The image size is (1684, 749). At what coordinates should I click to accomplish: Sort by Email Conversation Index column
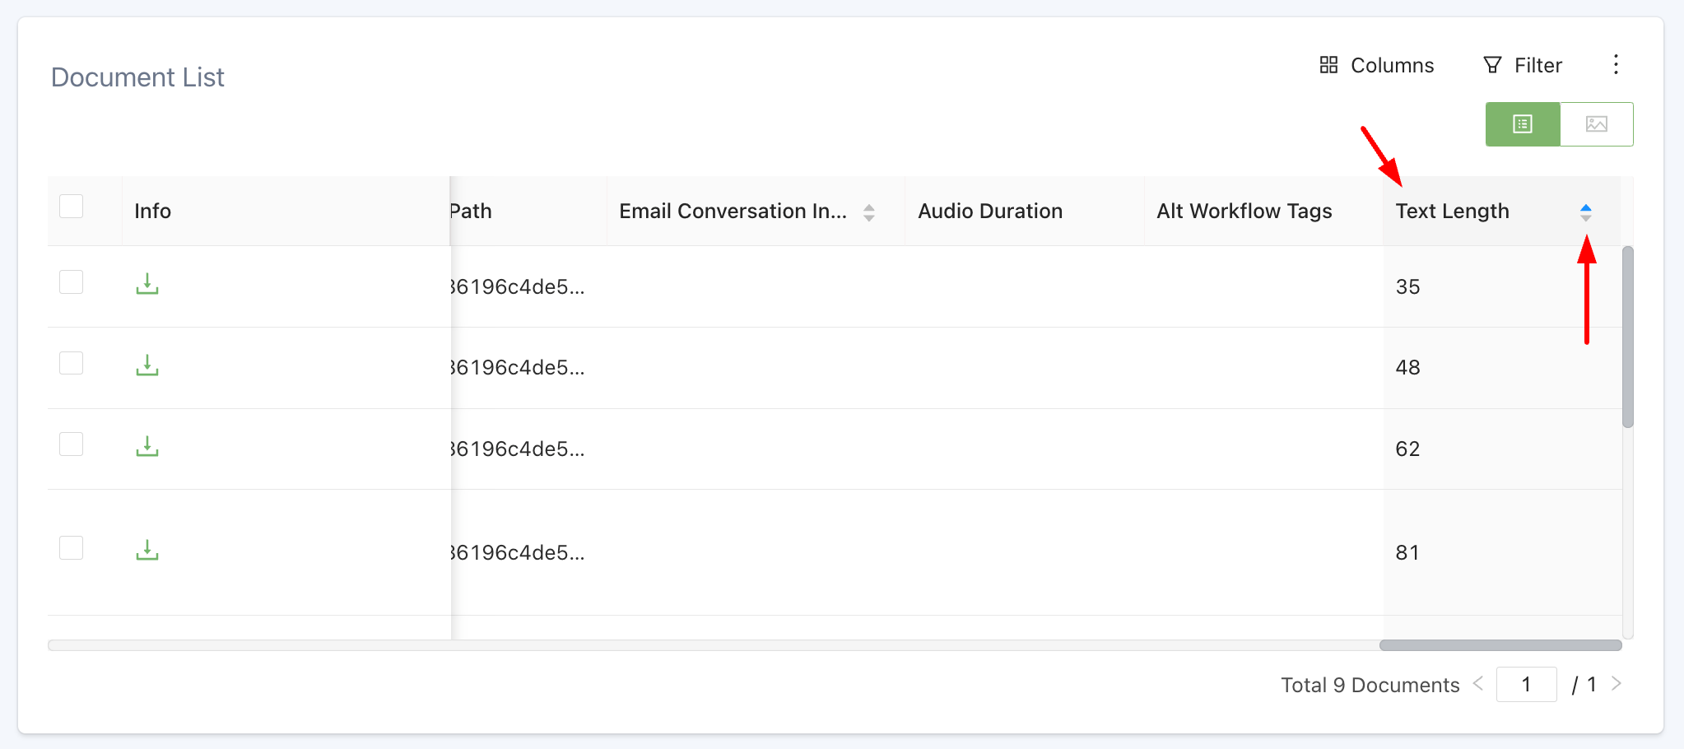[x=868, y=212]
